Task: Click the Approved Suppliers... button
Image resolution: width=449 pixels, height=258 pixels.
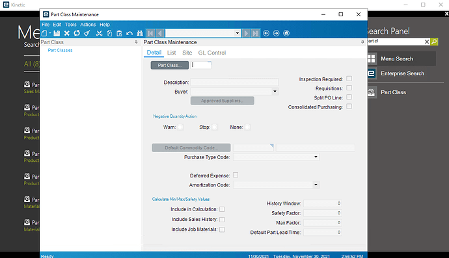Action: click(222, 101)
